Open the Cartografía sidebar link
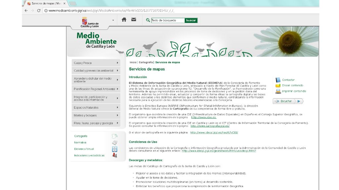The height and width of the screenshot is (190, 339). click(81, 136)
